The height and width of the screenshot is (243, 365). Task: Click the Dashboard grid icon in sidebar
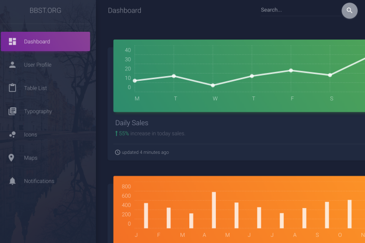pos(13,42)
